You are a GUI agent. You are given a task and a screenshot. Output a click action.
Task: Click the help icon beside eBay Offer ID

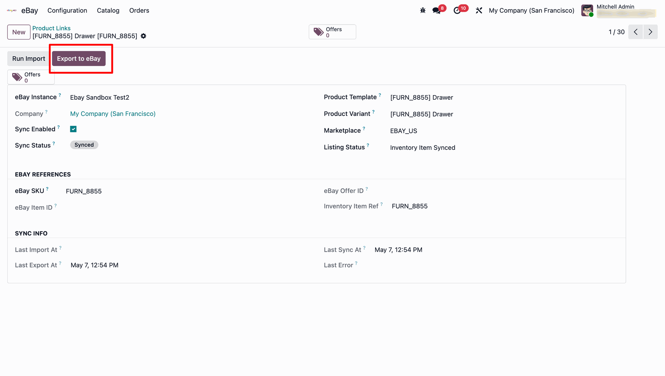pos(366,189)
